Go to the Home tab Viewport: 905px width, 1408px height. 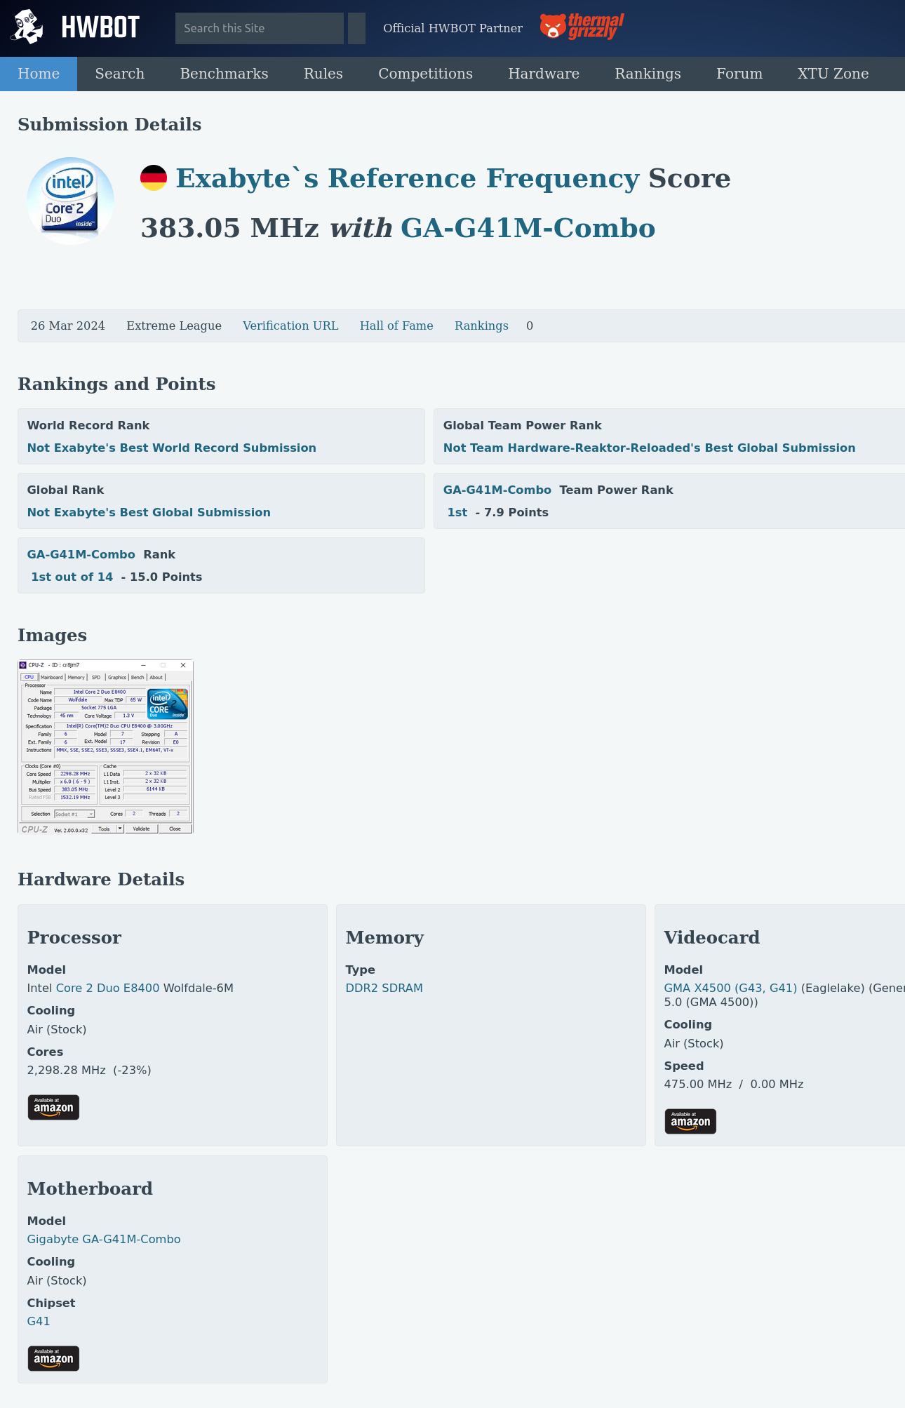pyautogui.click(x=39, y=74)
